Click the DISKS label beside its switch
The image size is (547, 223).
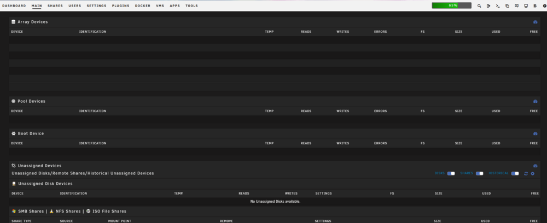(440, 173)
